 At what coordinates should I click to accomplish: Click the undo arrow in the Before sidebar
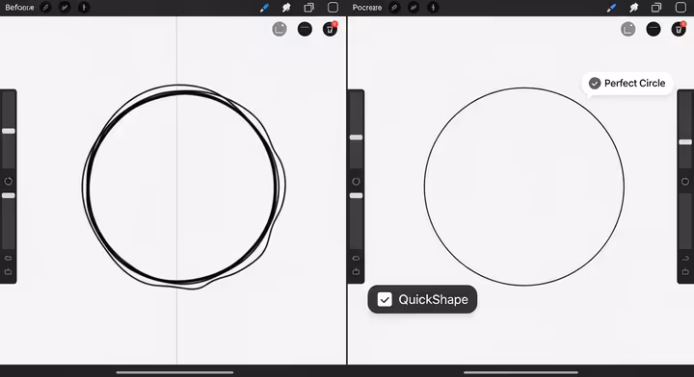pyautogui.click(x=8, y=258)
